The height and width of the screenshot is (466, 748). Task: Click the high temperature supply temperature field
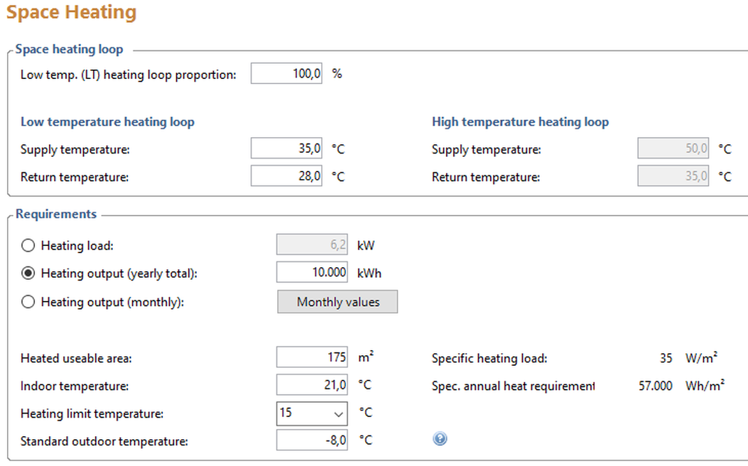click(x=673, y=149)
